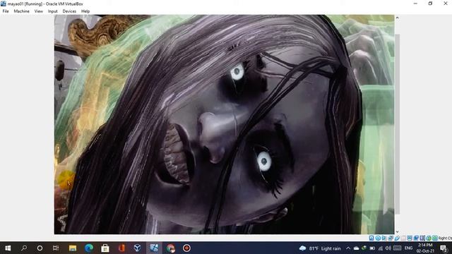Minimize the VirtualBox window
452x254 pixels.
click(x=415, y=4)
